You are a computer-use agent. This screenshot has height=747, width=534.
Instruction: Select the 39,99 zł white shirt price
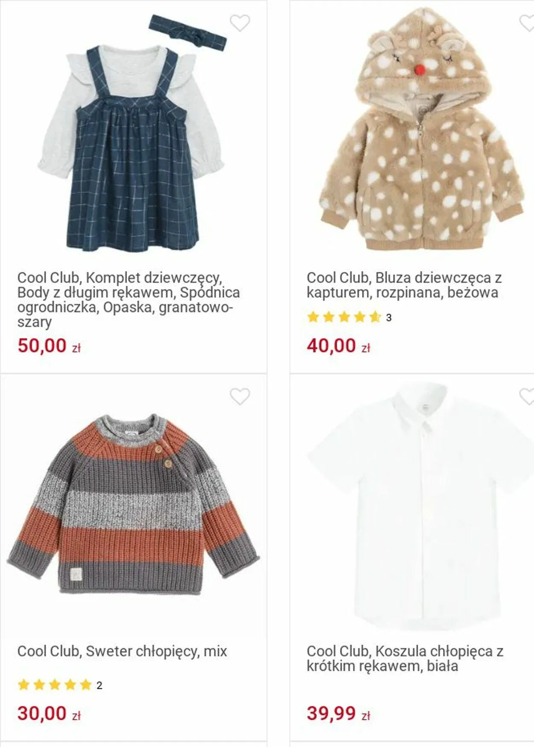coord(338,713)
